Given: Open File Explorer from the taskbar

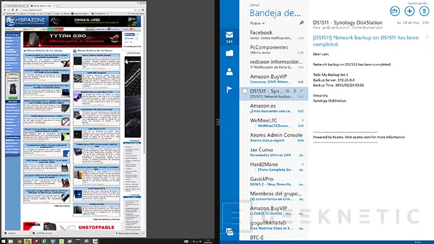Looking at the screenshot, I should pos(11,242).
